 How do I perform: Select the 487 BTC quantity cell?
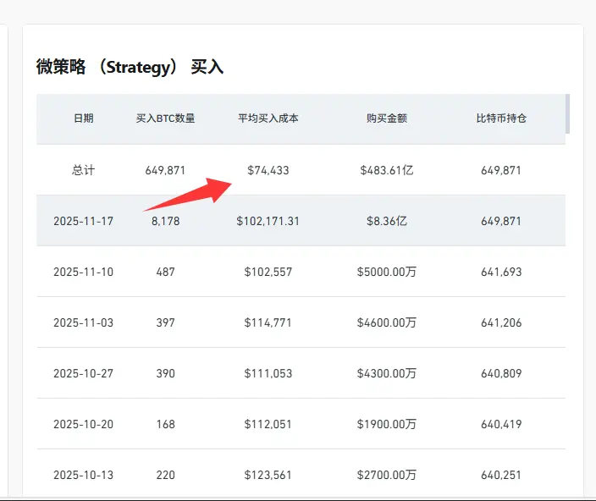point(165,272)
